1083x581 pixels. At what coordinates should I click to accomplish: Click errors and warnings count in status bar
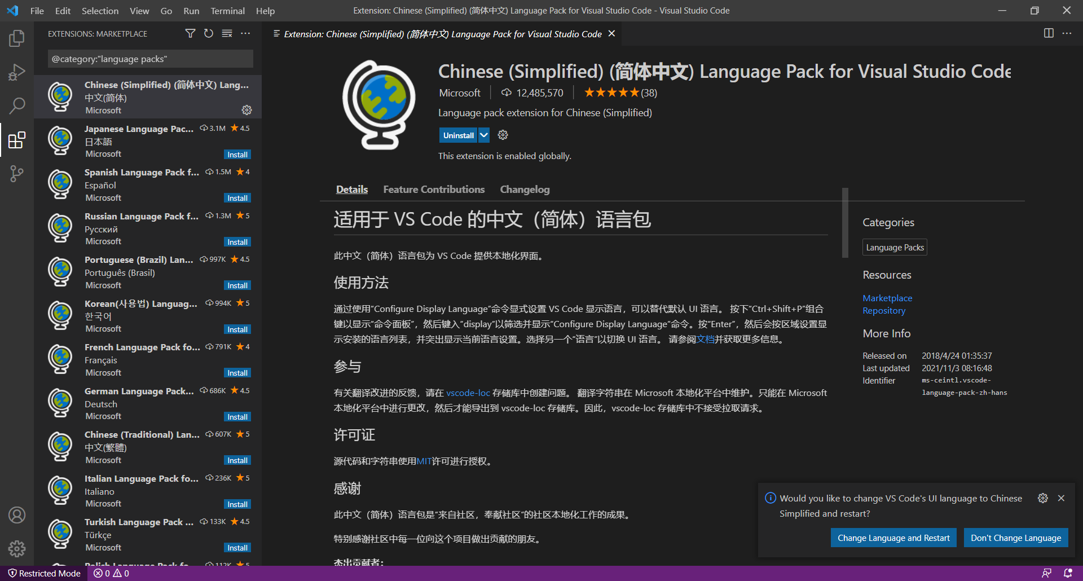click(111, 573)
